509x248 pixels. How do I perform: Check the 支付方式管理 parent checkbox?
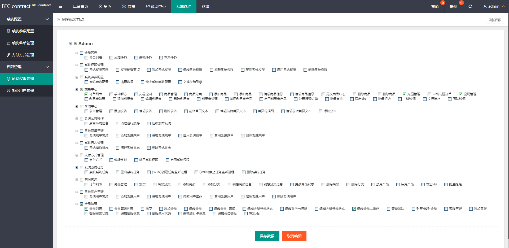(81, 155)
